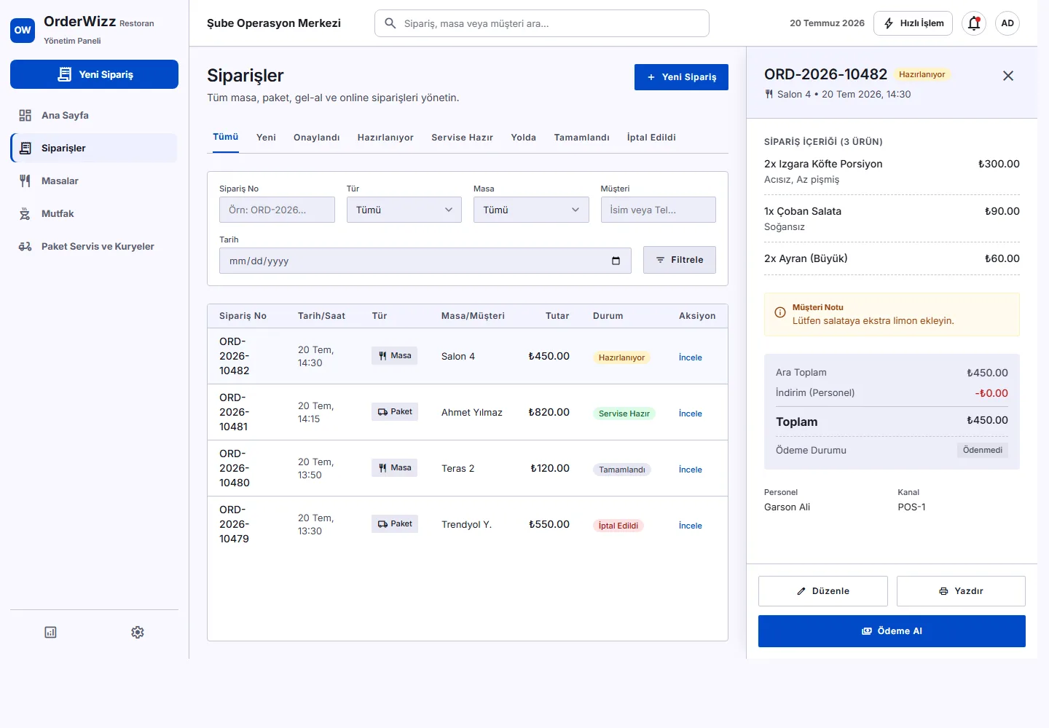Click the Masa badge for ORD-2026-10480
This screenshot has width=1049, height=728.
[394, 468]
